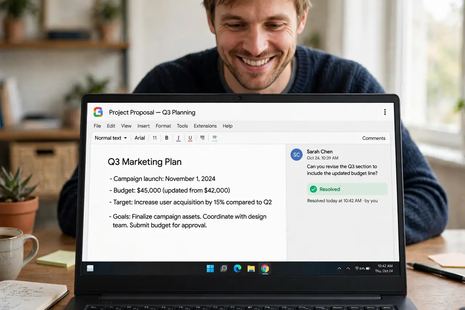Open the Help menu
This screenshot has height=310, width=465.
[227, 126]
